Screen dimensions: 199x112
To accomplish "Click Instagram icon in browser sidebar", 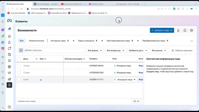I will 3,49.
